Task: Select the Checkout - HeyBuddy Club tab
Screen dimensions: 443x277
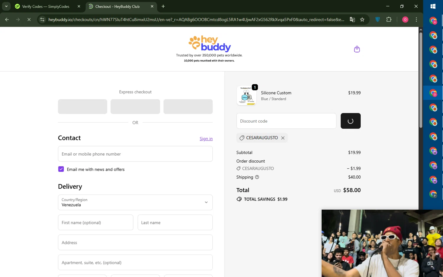Action: coord(117,6)
